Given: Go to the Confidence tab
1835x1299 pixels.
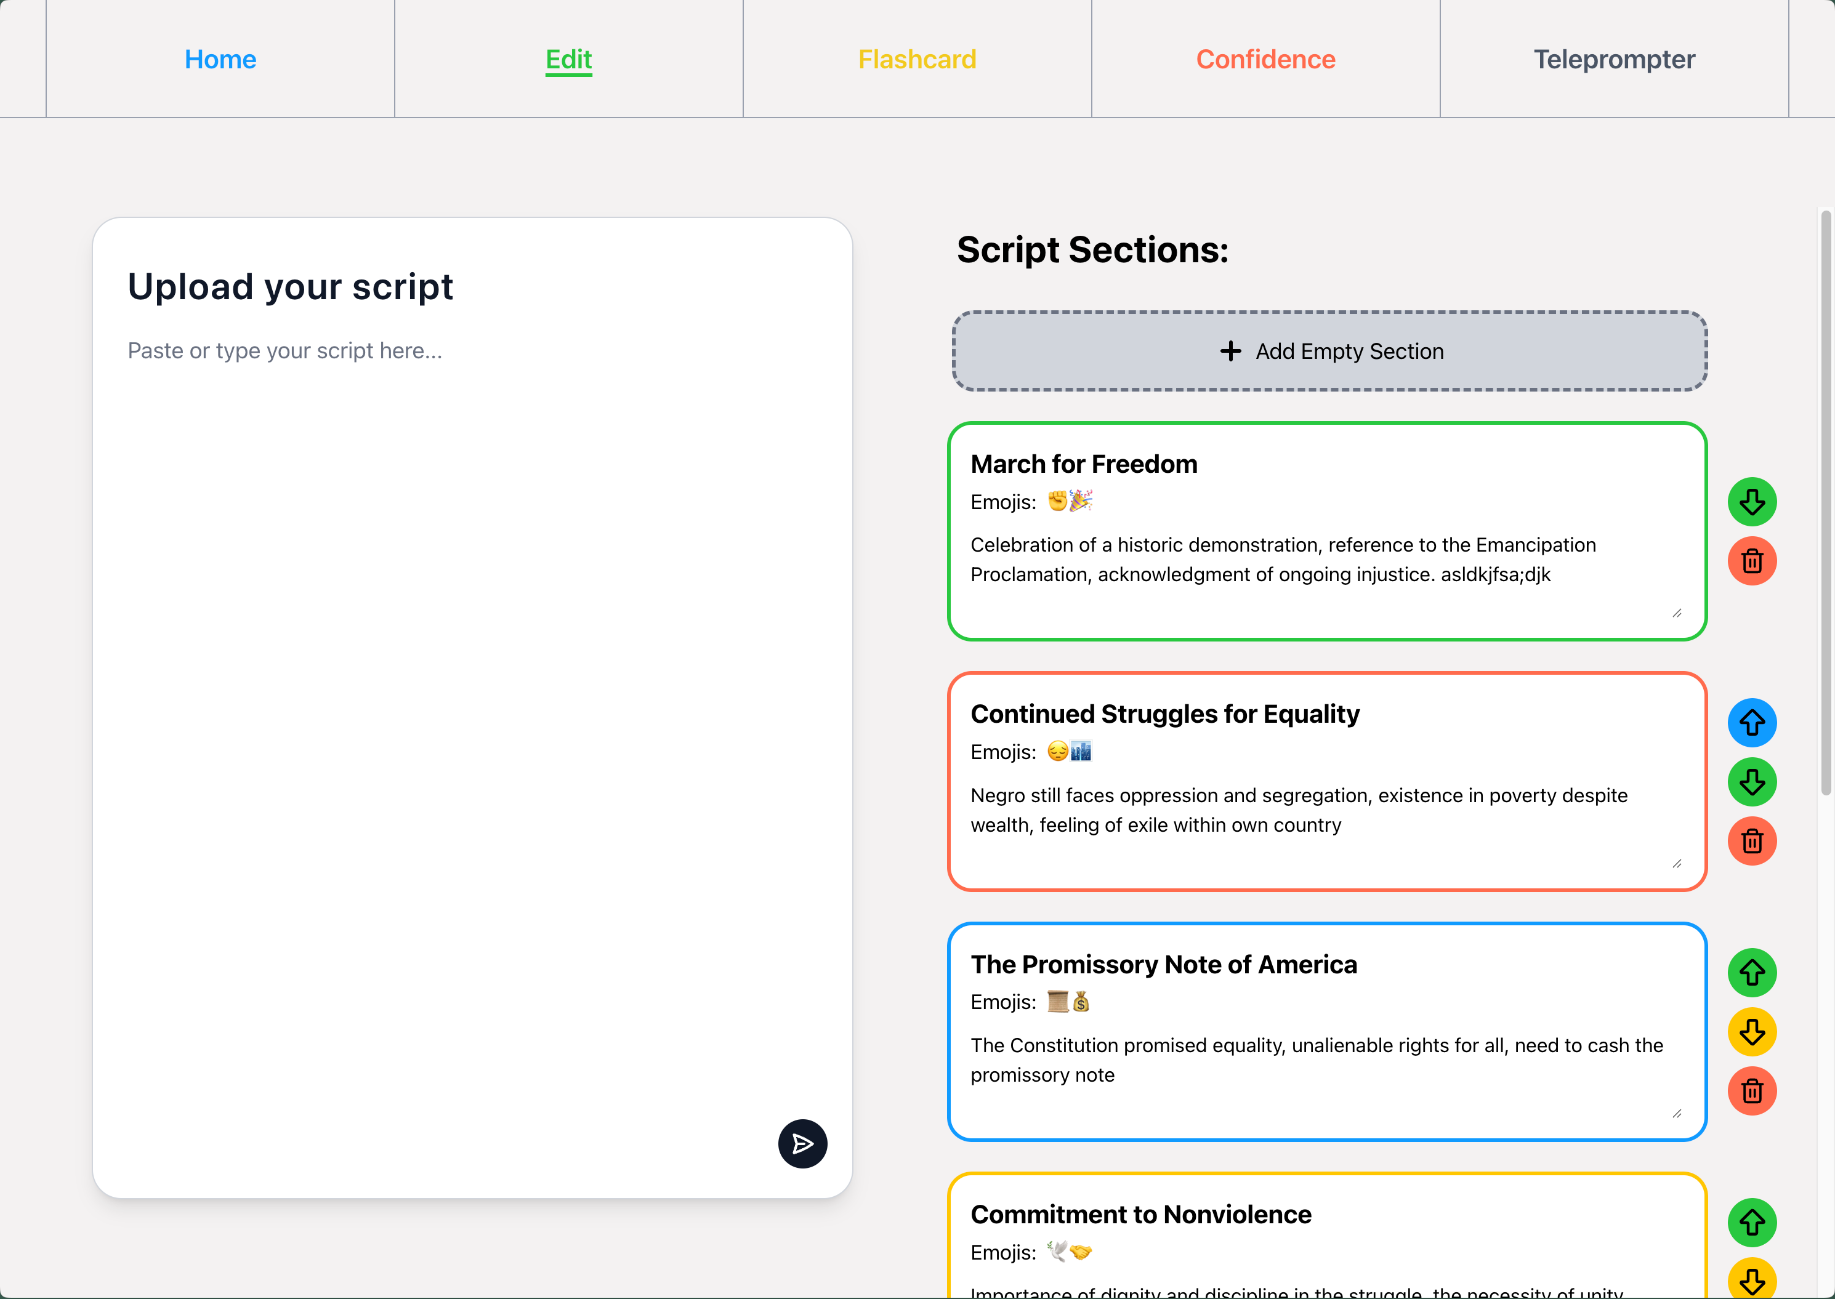Looking at the screenshot, I should click(1265, 59).
